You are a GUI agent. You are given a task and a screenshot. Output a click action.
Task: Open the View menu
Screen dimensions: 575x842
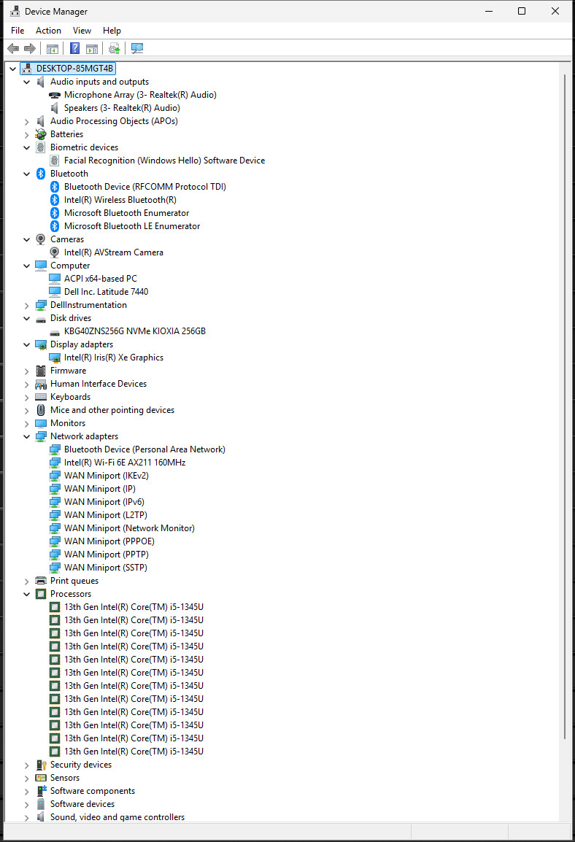point(82,31)
